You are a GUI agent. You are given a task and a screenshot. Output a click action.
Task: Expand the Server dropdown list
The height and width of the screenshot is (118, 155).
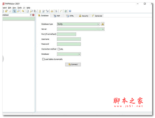pyautogui.click(x=103, y=29)
